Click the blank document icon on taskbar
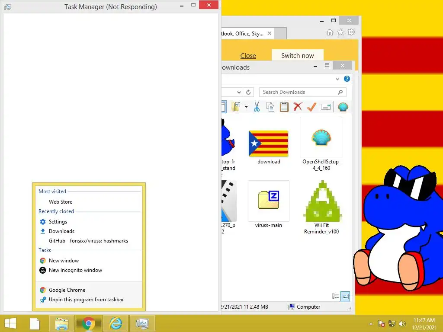The width and height of the screenshot is (443, 332). 35,323
